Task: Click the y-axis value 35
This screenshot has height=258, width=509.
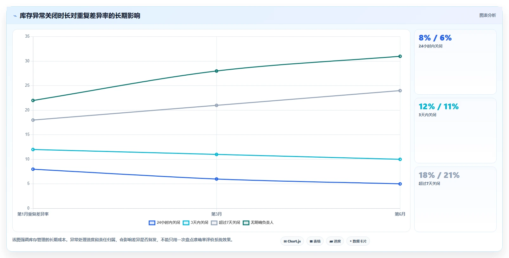Action: (27, 36)
